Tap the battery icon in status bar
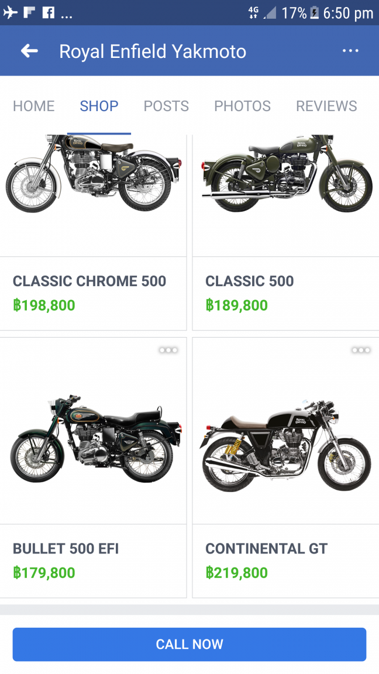Screen dimensions: 379x674 (315, 13)
